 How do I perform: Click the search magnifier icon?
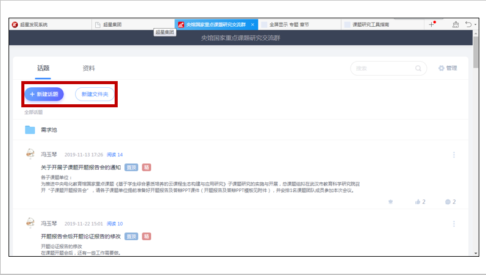[418, 68]
